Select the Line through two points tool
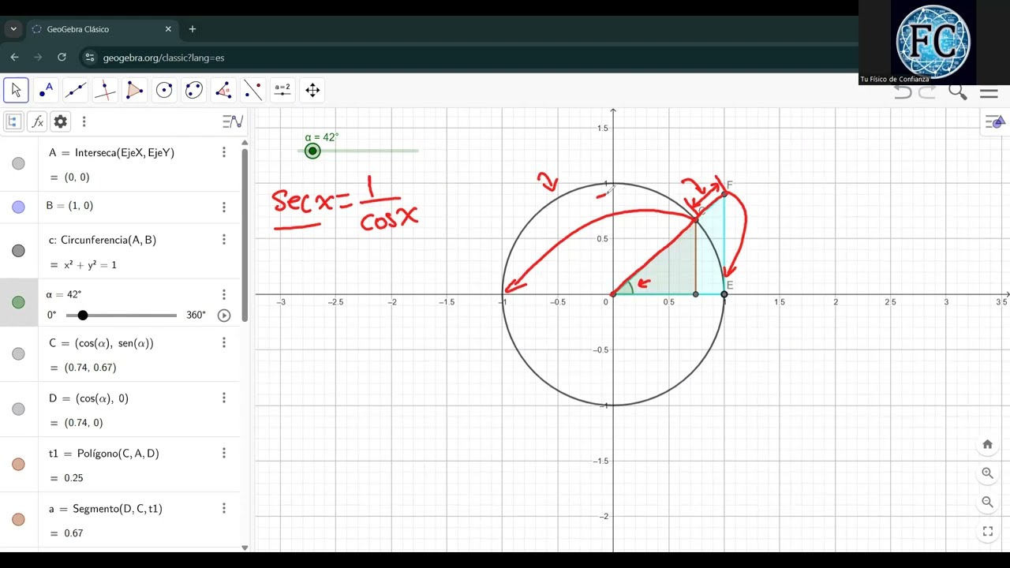1010x568 pixels. [76, 90]
